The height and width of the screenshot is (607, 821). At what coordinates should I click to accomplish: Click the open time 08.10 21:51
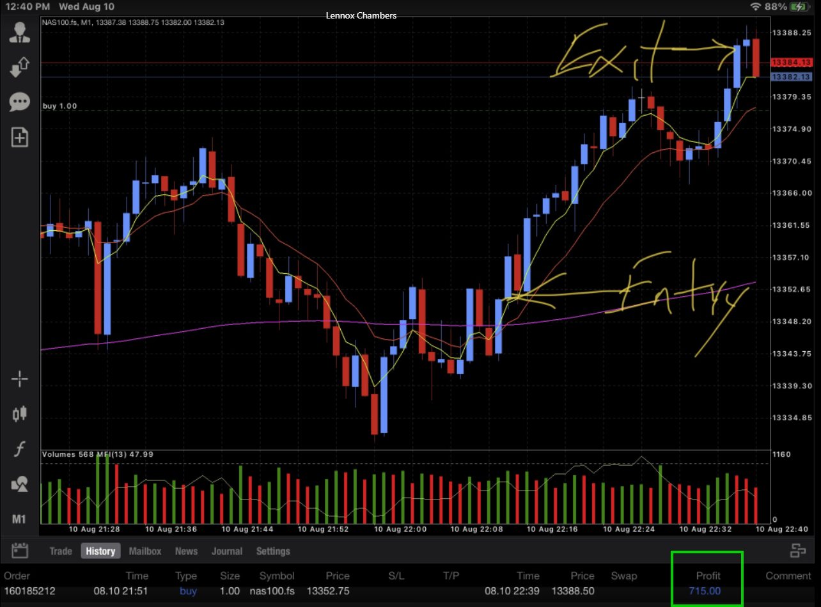click(121, 591)
